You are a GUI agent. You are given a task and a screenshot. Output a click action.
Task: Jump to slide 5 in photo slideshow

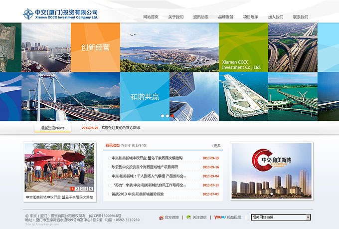point(91,189)
